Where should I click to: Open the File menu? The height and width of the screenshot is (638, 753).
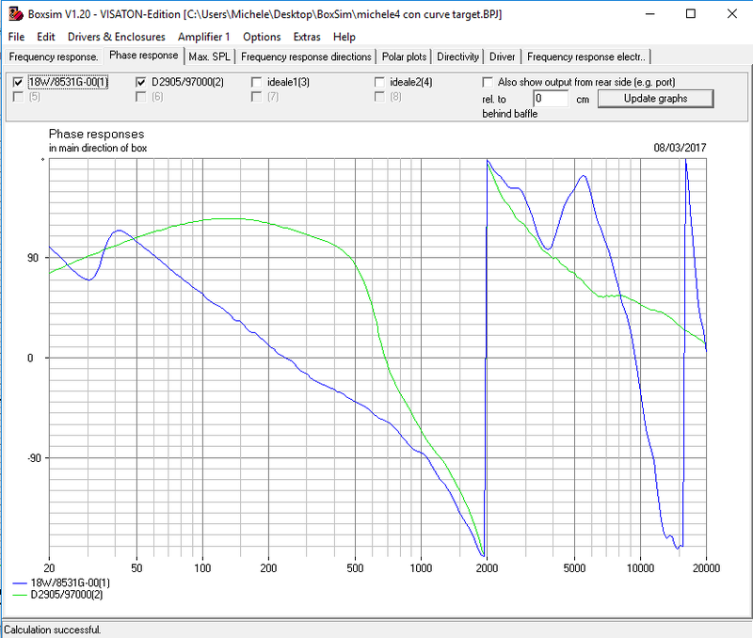(x=16, y=37)
